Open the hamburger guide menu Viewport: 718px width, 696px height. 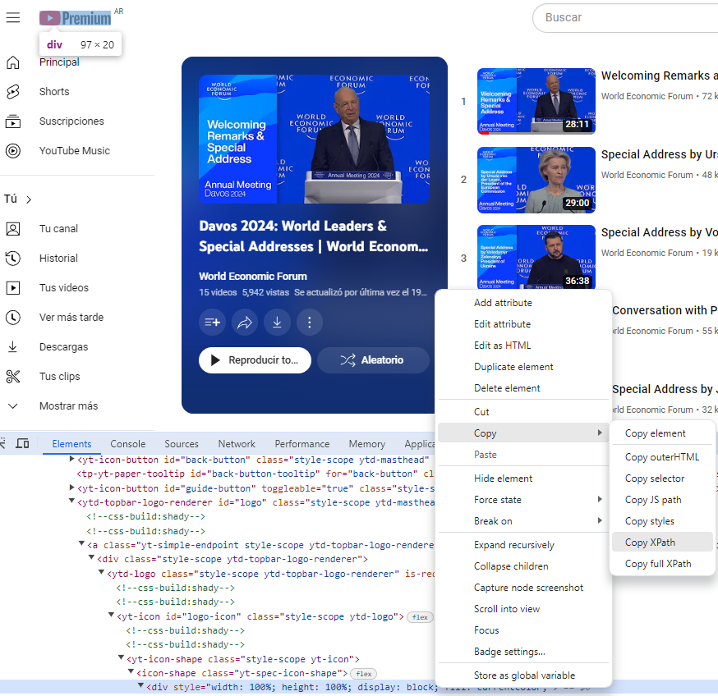(13, 18)
